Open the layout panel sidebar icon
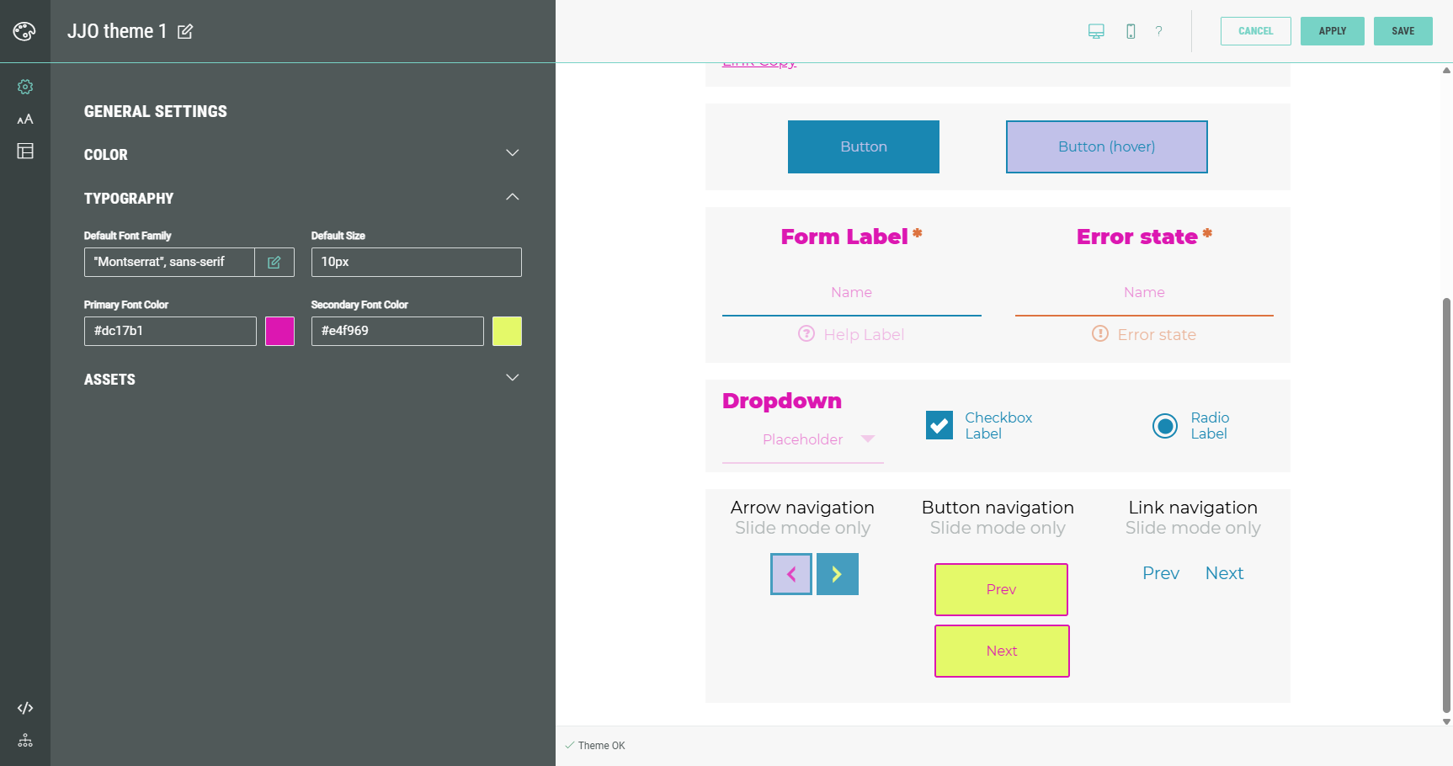Viewport: 1453px width, 766px height. tap(25, 151)
